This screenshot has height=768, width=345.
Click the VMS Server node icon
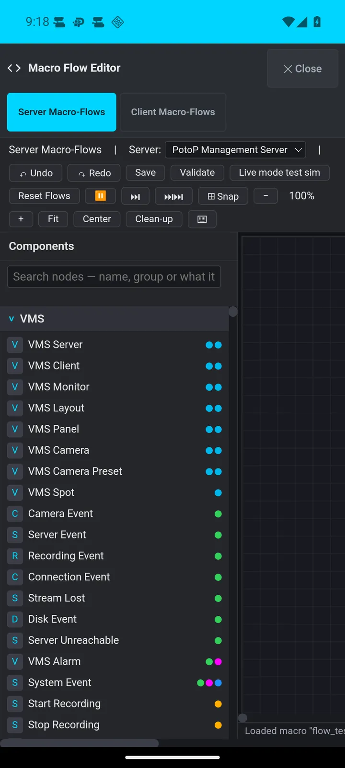15,345
